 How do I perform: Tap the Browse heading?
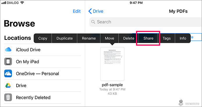[x=19, y=24]
